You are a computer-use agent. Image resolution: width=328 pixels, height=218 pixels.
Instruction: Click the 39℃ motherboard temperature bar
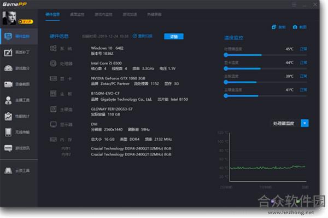click(x=265, y=82)
